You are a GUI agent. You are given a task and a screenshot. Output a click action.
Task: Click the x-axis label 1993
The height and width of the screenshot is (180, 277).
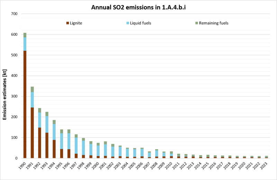44,165
